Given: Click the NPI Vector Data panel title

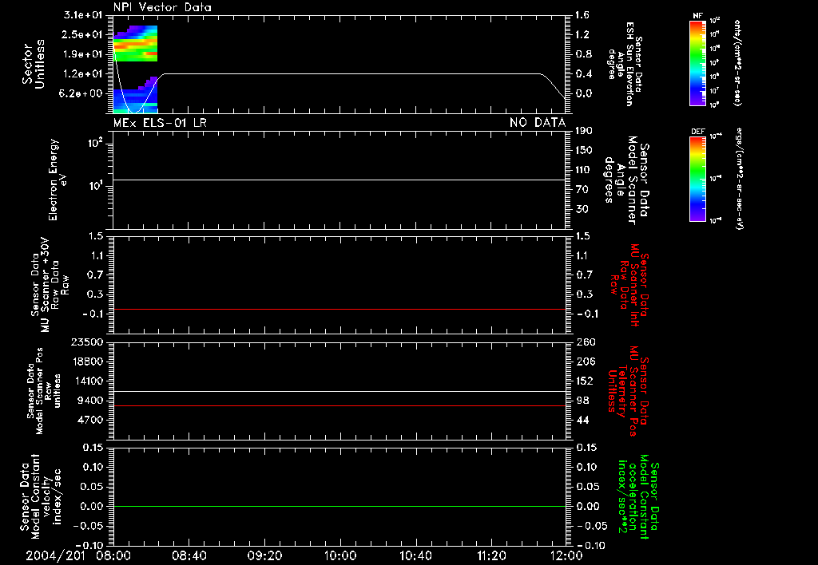Looking at the screenshot, I should 162,7.
